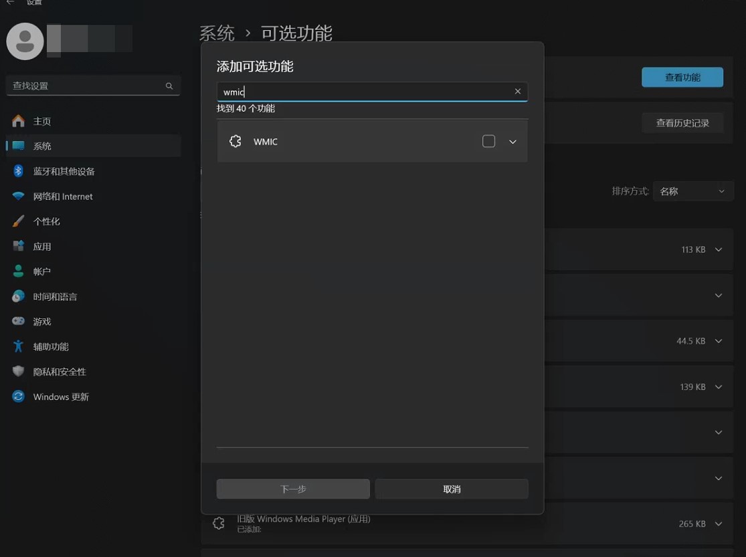Click the back arrow at top left
The height and width of the screenshot is (557, 746).
point(11,3)
